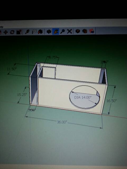This screenshot has height=169, width=127.
Task: Click the rightmost red toolbar icon
Action: 92,31
